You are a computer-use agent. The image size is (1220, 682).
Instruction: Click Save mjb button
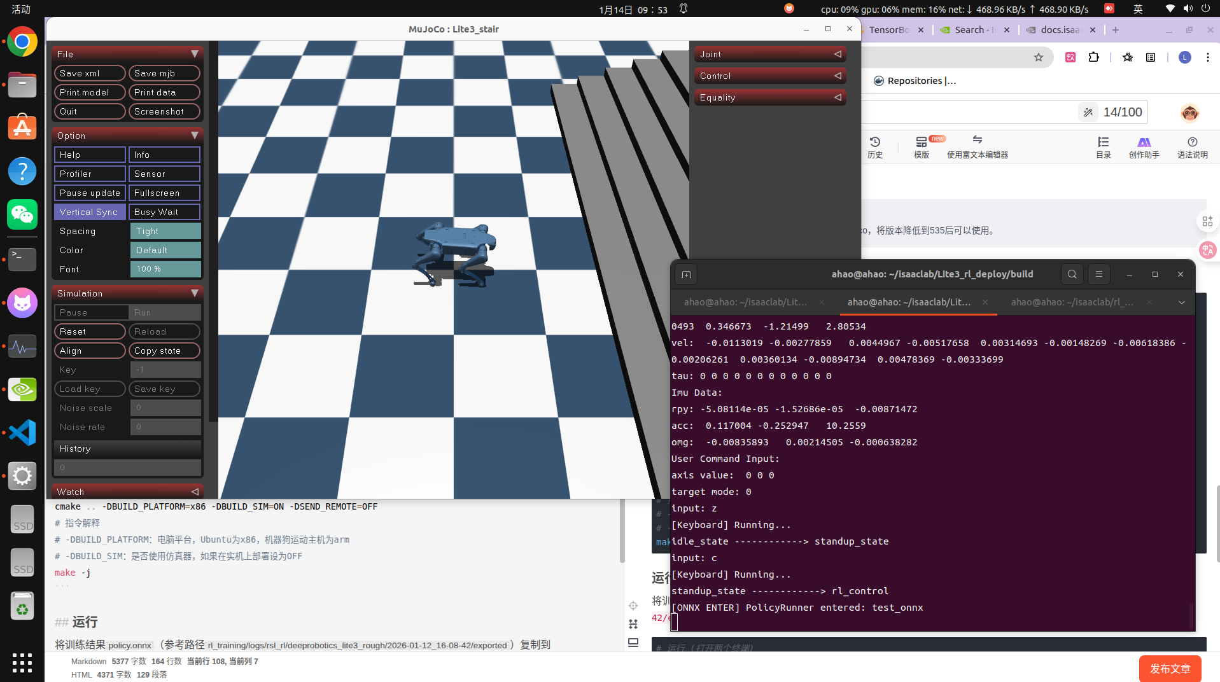coord(164,73)
